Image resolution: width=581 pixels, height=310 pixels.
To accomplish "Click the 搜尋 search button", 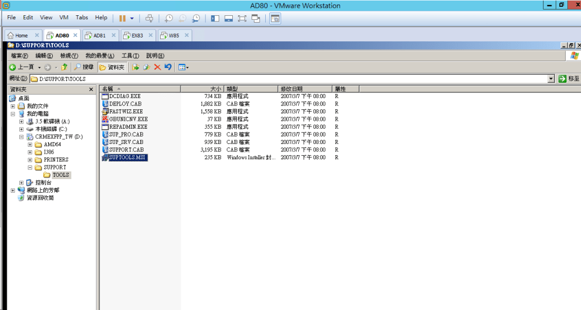I will [83, 67].
